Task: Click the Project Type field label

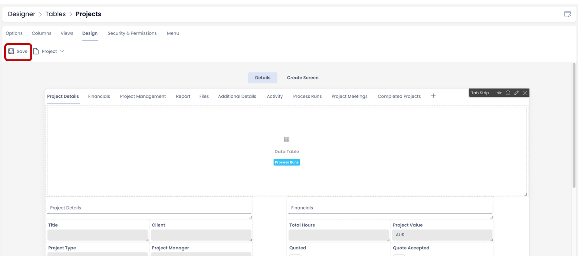Action: coord(62,248)
